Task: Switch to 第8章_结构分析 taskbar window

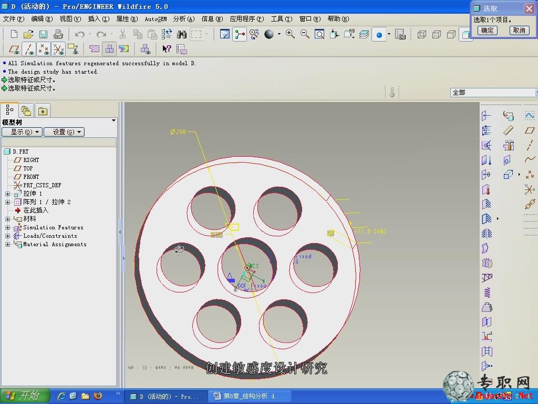Action: (x=250, y=396)
